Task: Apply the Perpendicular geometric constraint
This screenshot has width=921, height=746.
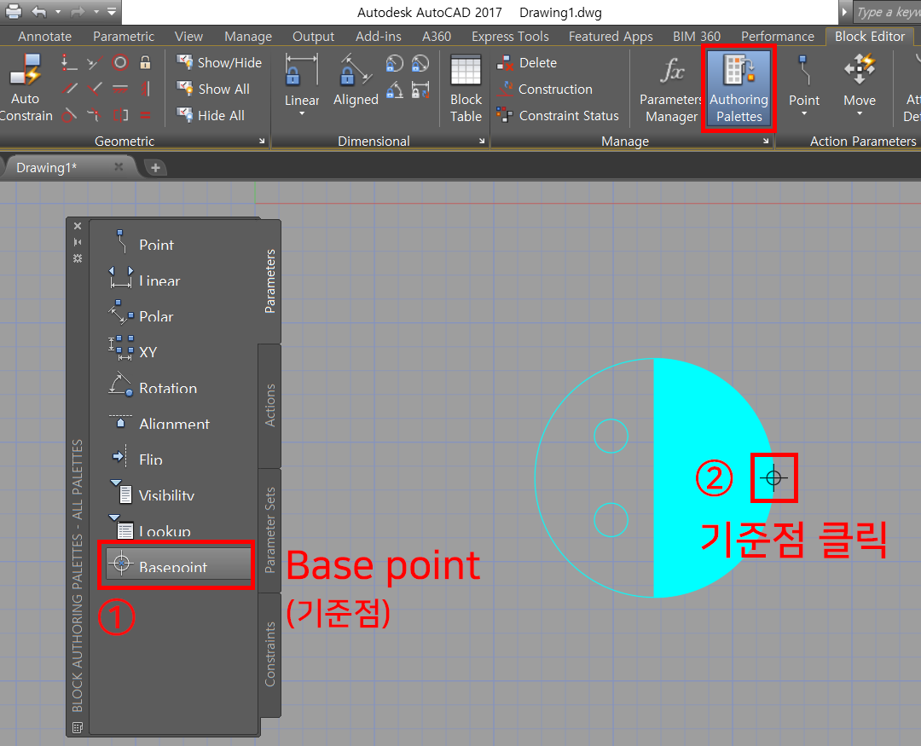Action: (94, 89)
